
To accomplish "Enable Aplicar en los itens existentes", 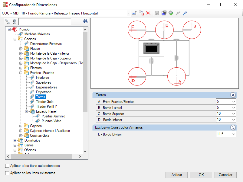I will (x=7, y=173).
